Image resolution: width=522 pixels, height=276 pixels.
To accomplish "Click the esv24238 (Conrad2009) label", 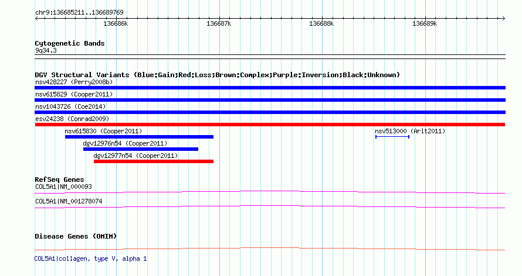I will pyautogui.click(x=72, y=119).
